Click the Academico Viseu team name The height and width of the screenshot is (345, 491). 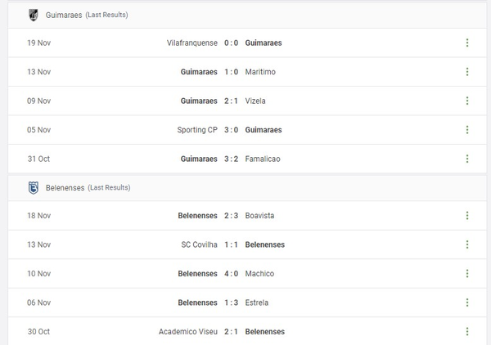click(188, 332)
